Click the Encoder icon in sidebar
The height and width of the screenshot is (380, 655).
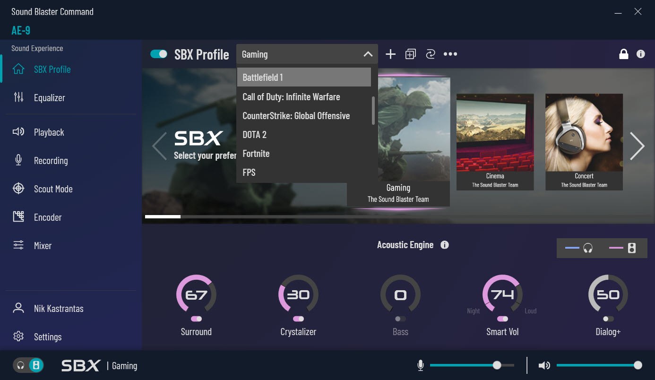pyautogui.click(x=18, y=217)
